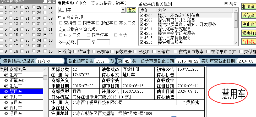Uncheck group 4214 提供测试服务
Image resolution: width=256 pixels, height=117 pixels.
click(142, 42)
